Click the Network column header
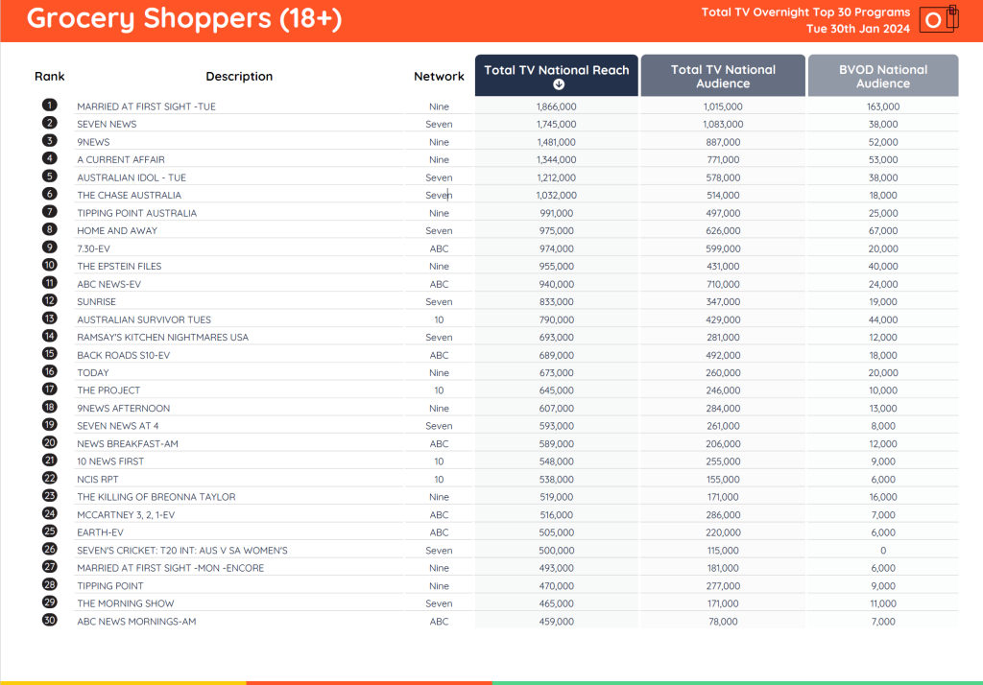Screen dimensions: 983x685 [x=439, y=77]
